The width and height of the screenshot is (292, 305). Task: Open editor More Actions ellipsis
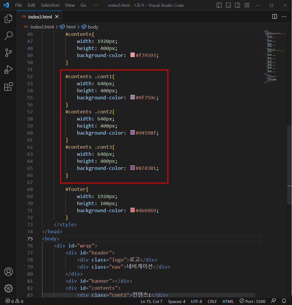[284, 17]
